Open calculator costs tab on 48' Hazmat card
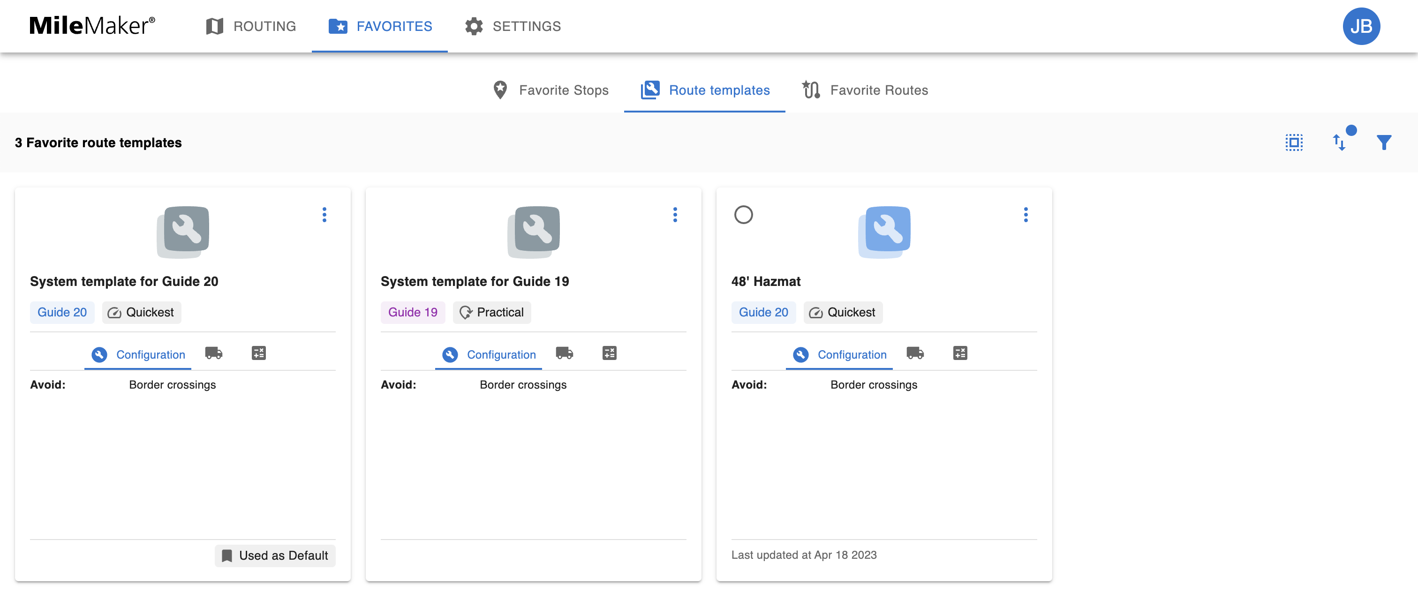1418x600 pixels. [960, 353]
